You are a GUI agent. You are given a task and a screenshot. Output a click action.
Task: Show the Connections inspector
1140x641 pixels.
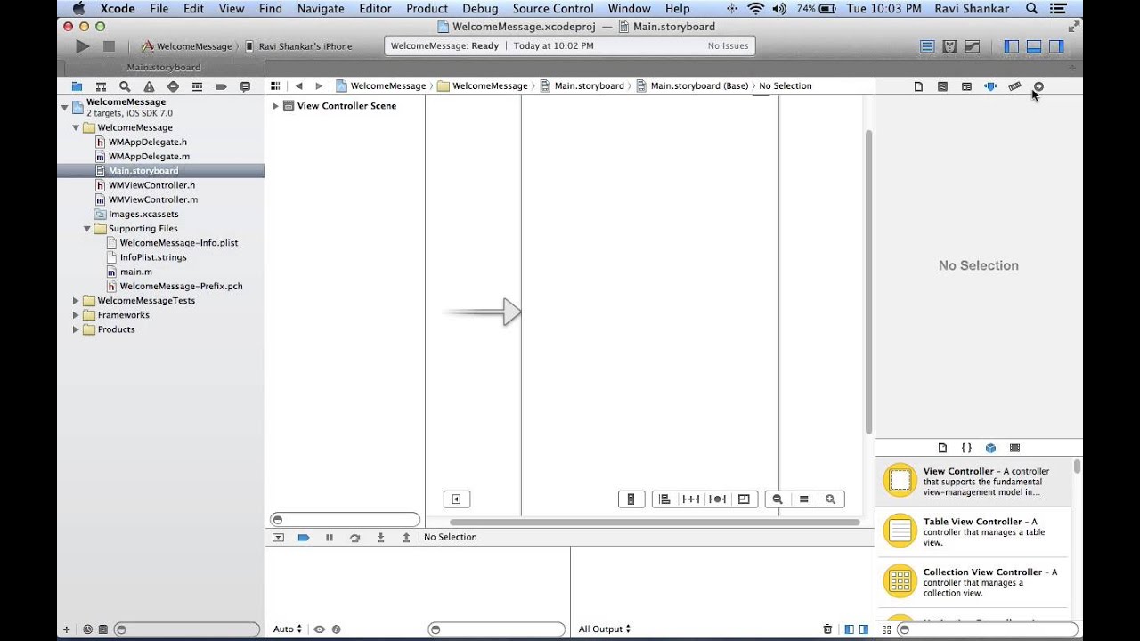[1038, 86]
